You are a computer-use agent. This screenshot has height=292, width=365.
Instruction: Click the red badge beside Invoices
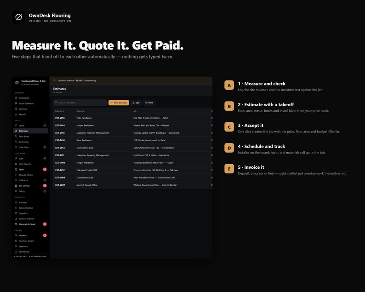coord(45,235)
